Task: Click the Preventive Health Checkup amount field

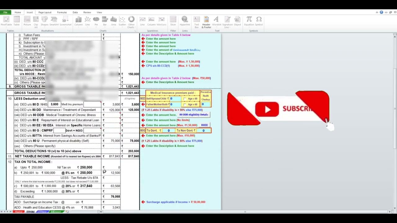Action: tap(205, 104)
